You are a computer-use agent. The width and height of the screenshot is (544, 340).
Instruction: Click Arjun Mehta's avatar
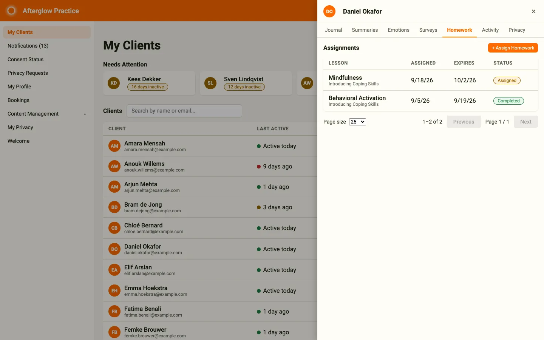pyautogui.click(x=114, y=187)
